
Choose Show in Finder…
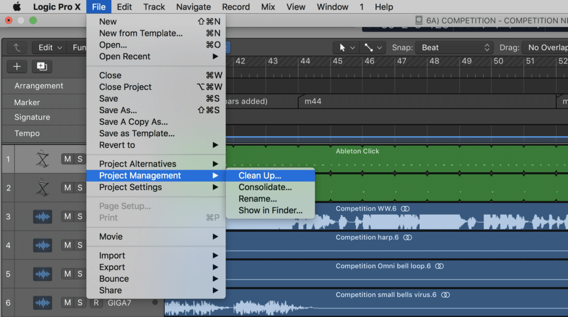pyautogui.click(x=270, y=210)
